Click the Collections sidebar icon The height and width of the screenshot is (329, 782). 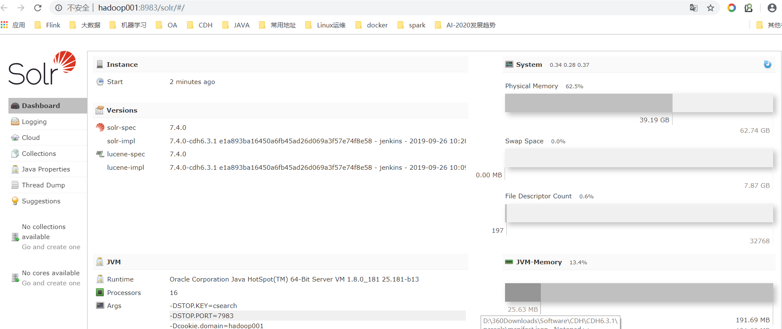[x=15, y=153]
